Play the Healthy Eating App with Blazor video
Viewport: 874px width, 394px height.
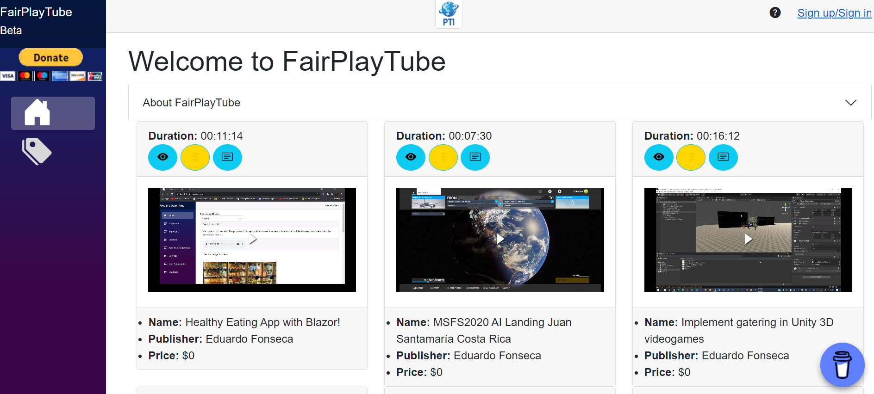252,239
